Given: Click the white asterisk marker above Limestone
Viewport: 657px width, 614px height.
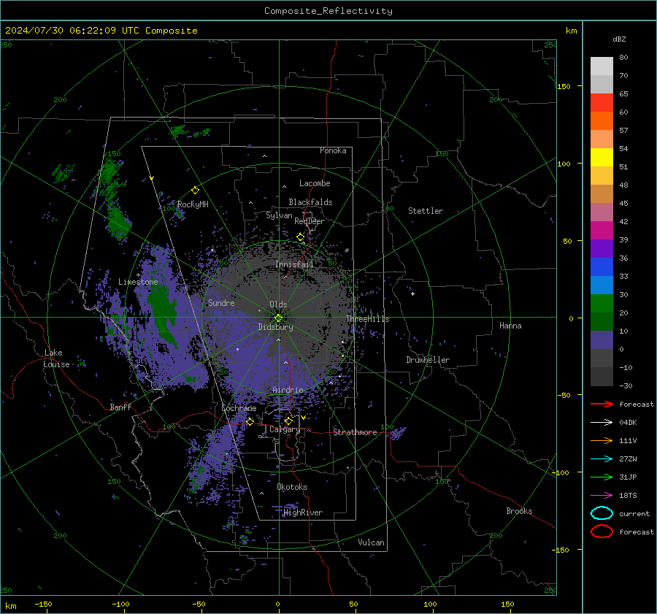Looking at the screenshot, I should [x=138, y=275].
